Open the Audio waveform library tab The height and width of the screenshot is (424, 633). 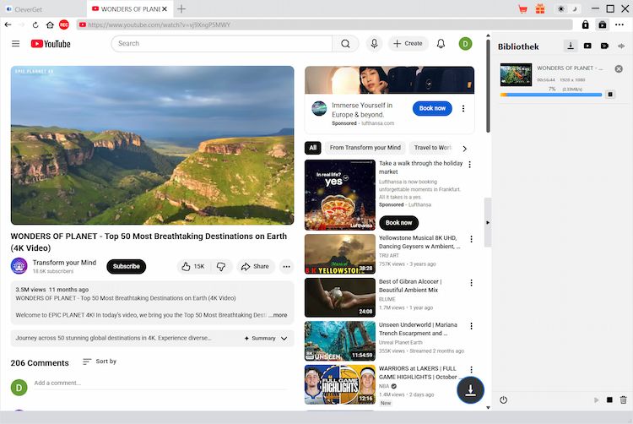pos(621,46)
